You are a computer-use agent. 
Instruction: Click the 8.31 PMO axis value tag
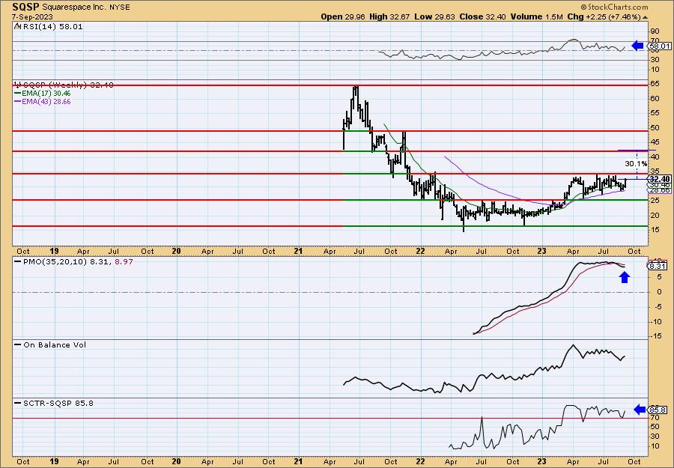point(658,267)
